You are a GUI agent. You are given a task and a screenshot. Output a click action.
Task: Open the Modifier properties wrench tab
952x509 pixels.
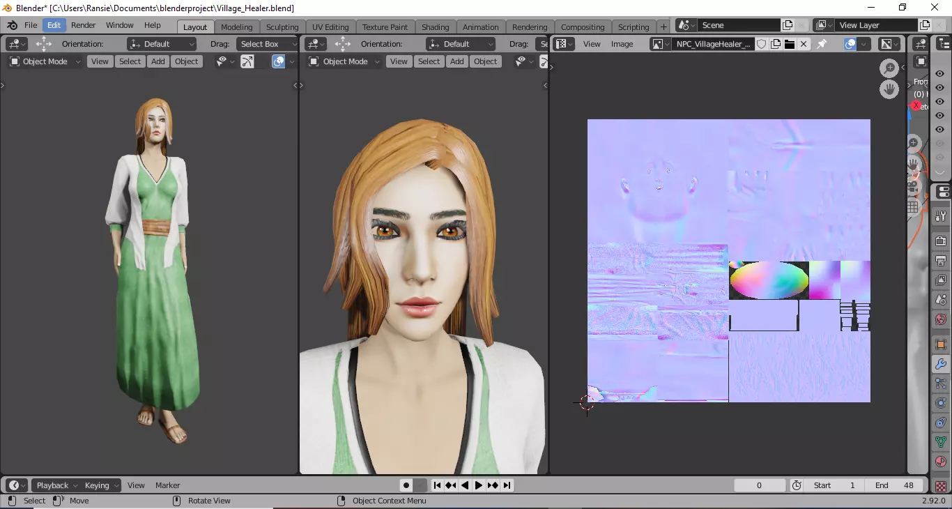point(941,364)
